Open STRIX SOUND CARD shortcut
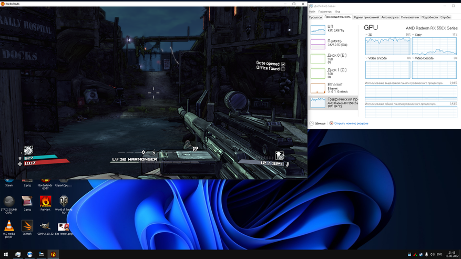The height and width of the screenshot is (259, 461). (9, 204)
